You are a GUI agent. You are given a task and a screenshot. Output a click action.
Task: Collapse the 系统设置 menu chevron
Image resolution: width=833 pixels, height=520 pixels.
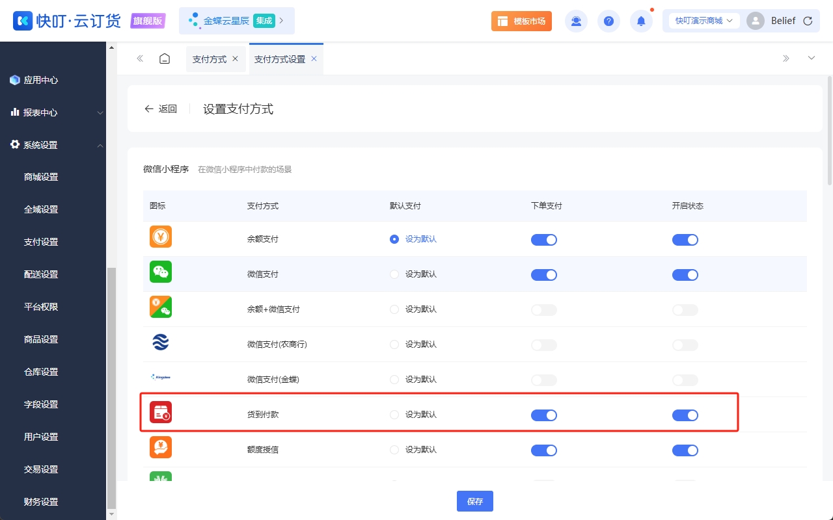[100, 145]
